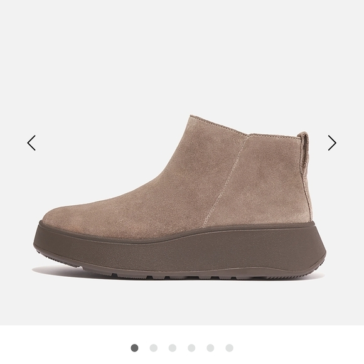364x364 pixels.
Task: Select the rightmost gray pagination dot
Action: 229,348
